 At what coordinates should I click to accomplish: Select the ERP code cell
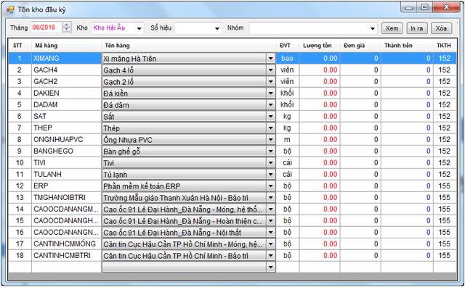pos(66,186)
